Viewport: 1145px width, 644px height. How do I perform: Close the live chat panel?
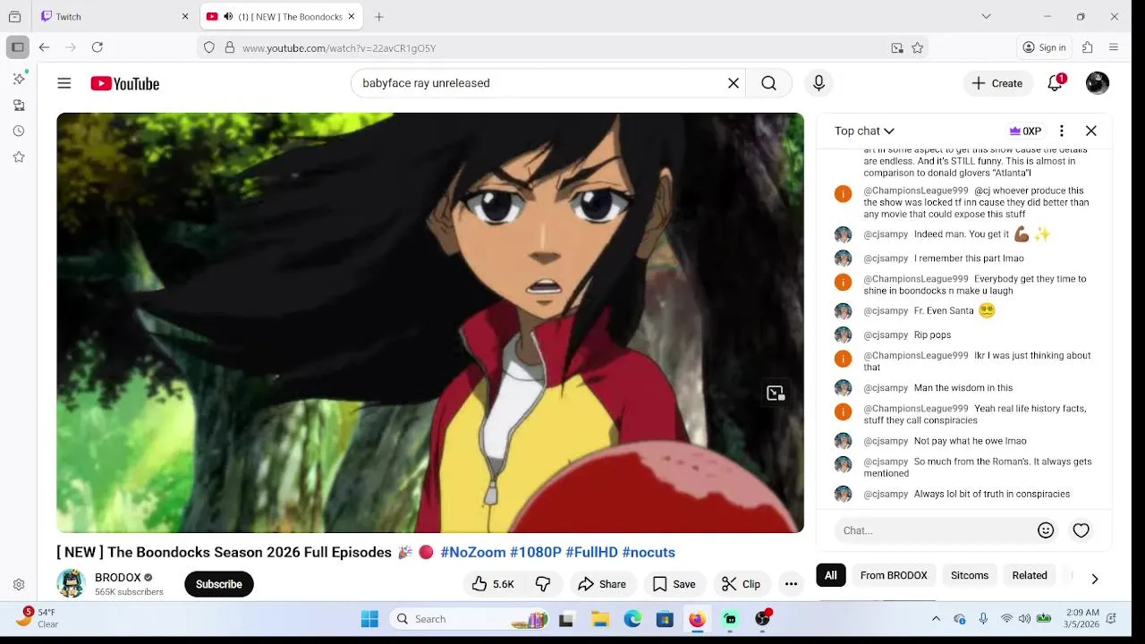coord(1091,131)
